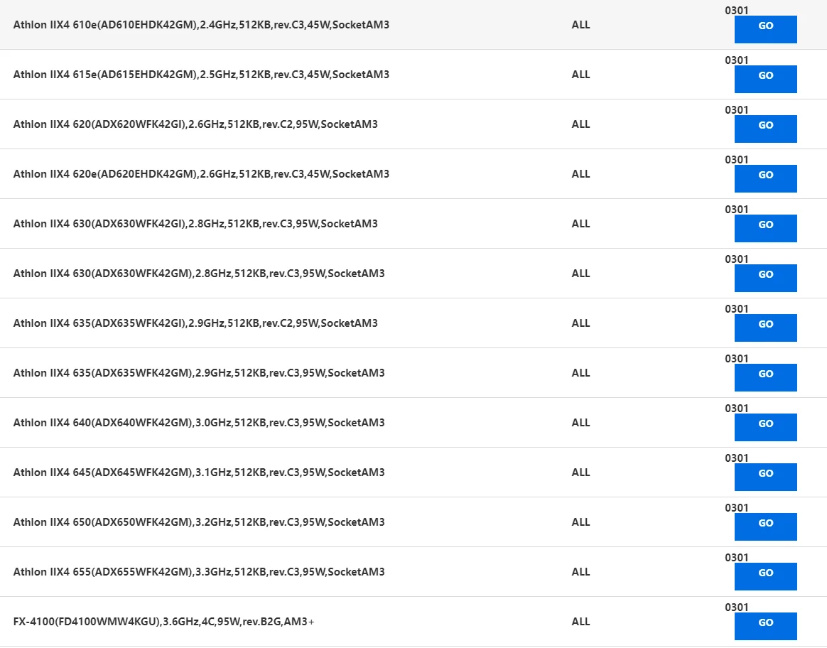827x648 pixels.
Task: Select text Athlon IIX4 615e(AD615EHDK42GM) 2.5GHz
Action: point(201,75)
